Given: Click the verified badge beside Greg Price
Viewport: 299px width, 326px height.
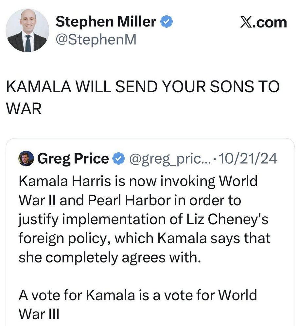Looking at the screenshot, I should click(x=118, y=159).
